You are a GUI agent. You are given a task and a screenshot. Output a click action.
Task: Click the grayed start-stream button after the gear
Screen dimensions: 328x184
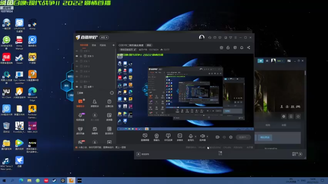[x=243, y=137]
